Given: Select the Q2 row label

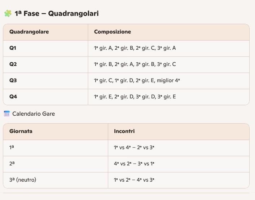Looking at the screenshot, I should pos(13,64).
